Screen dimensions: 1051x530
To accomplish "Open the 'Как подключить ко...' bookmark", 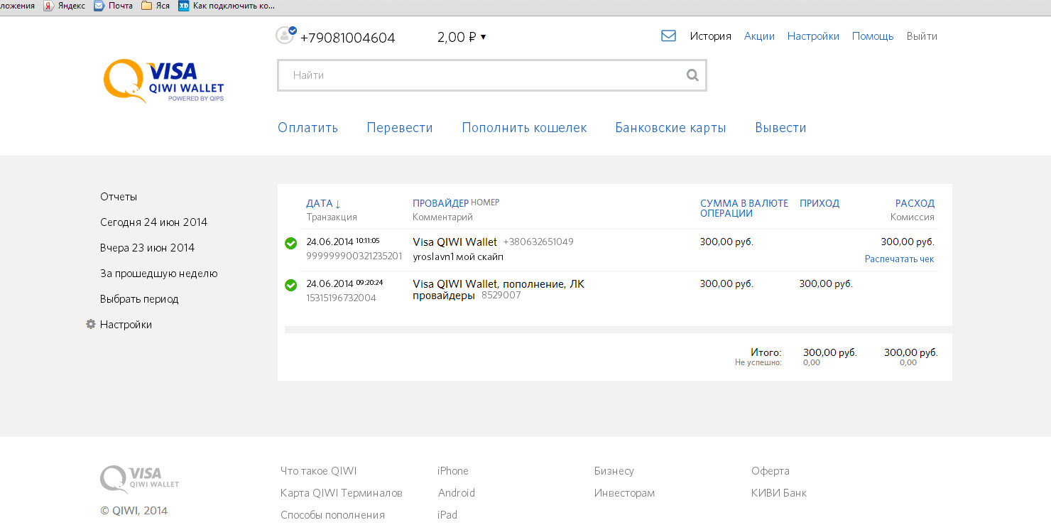I will coord(227,6).
